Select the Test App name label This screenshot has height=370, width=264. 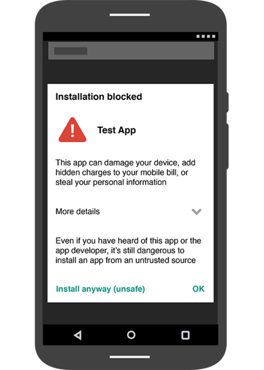tap(116, 130)
